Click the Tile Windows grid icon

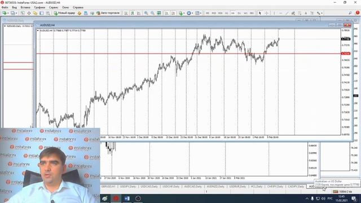pos(159,13)
